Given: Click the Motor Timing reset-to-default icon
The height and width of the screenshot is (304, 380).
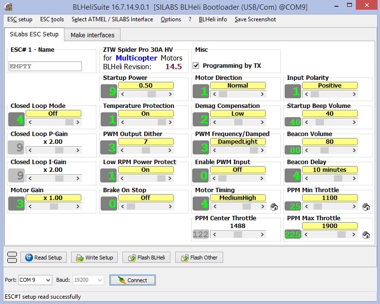Looking at the screenshot, I should 274,207.
